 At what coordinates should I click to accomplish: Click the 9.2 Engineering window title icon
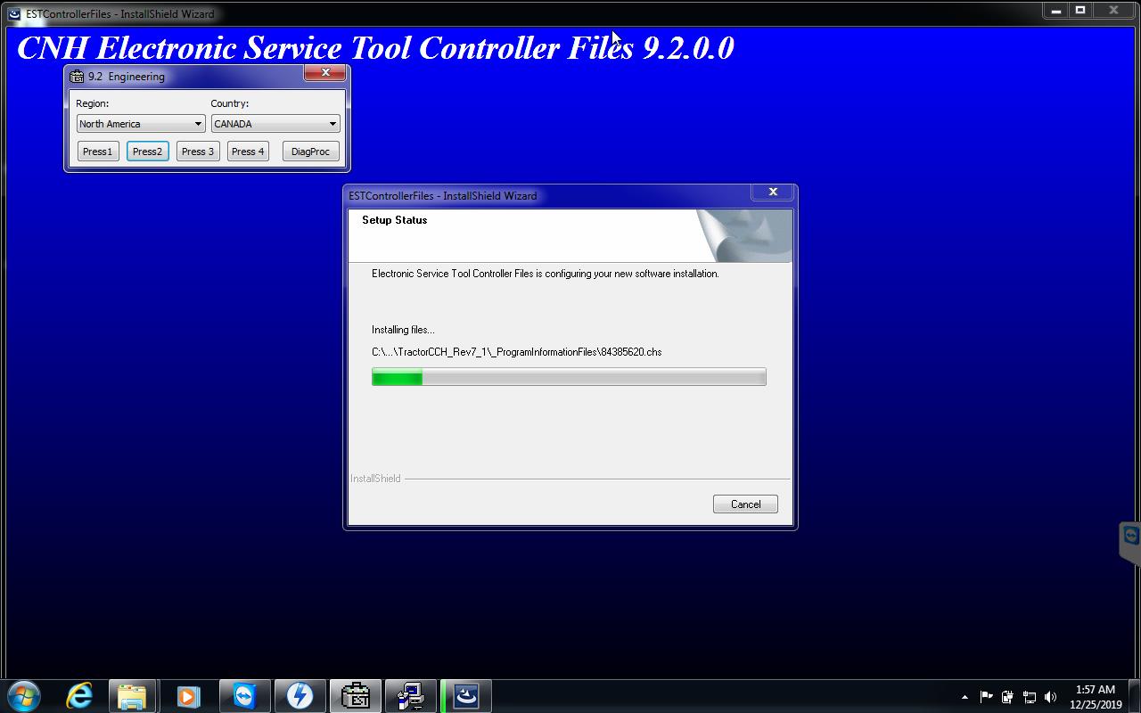tap(78, 77)
